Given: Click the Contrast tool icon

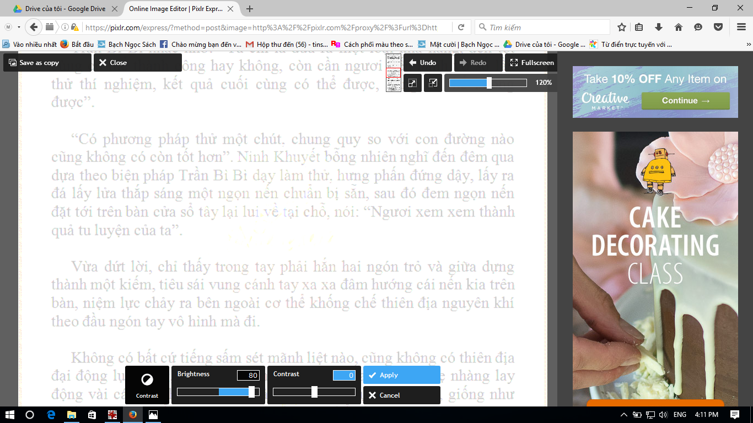Looking at the screenshot, I should pyautogui.click(x=147, y=384).
